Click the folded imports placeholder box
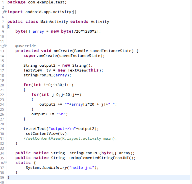The width and height of the screenshot is (192, 184). pyautogui.click(x=75, y=12)
